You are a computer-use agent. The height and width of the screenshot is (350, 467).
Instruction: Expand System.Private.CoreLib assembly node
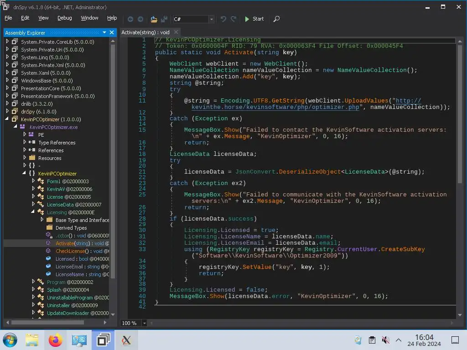tap(7, 41)
